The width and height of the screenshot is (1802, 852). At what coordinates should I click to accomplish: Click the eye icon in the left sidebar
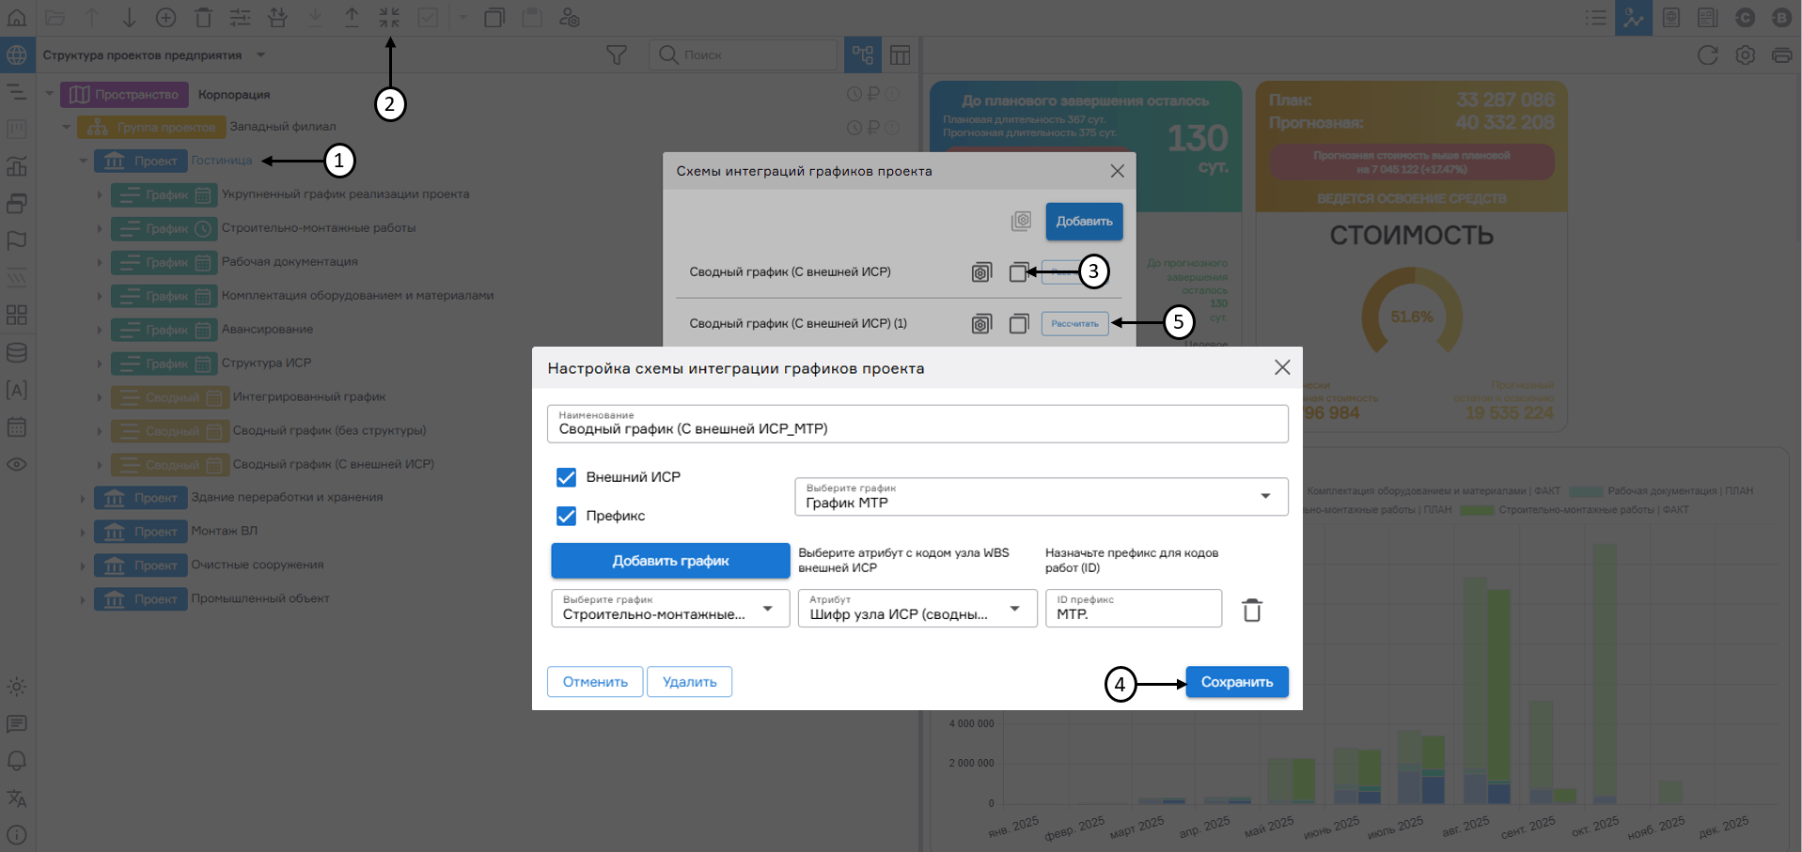pos(17,464)
